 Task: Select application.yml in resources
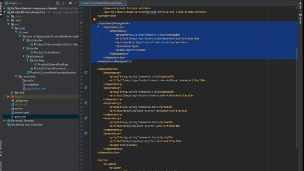(36, 89)
